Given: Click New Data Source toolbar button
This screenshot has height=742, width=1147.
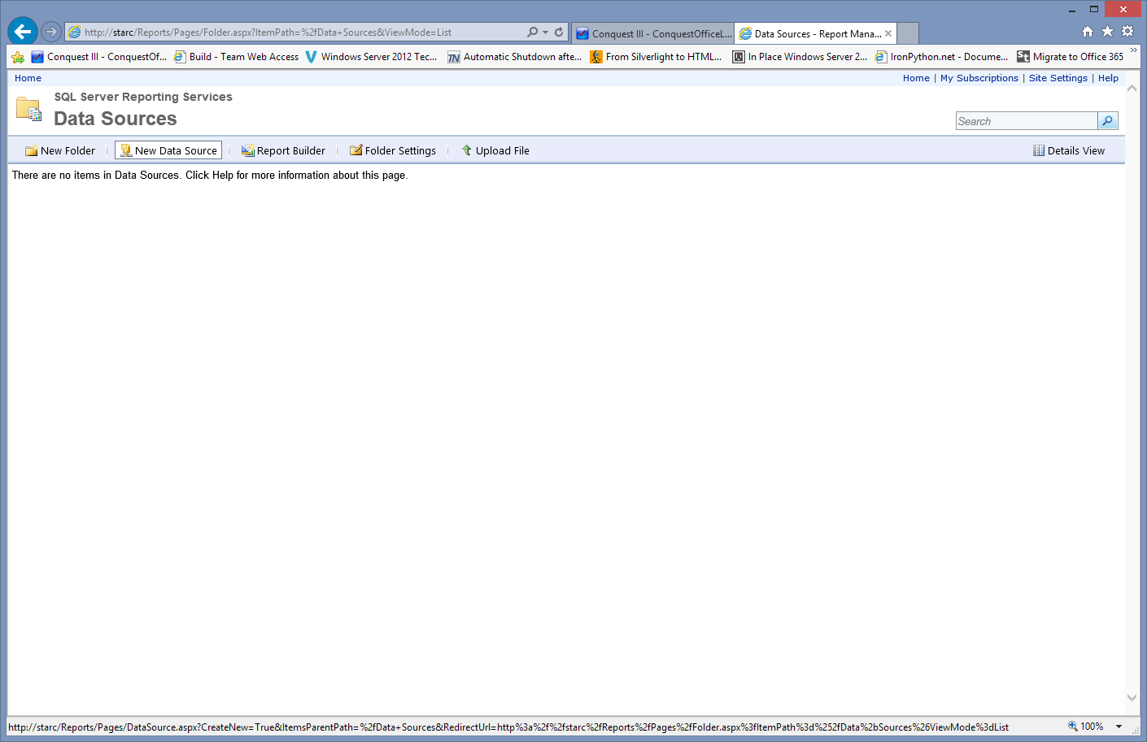Looking at the screenshot, I should point(168,150).
